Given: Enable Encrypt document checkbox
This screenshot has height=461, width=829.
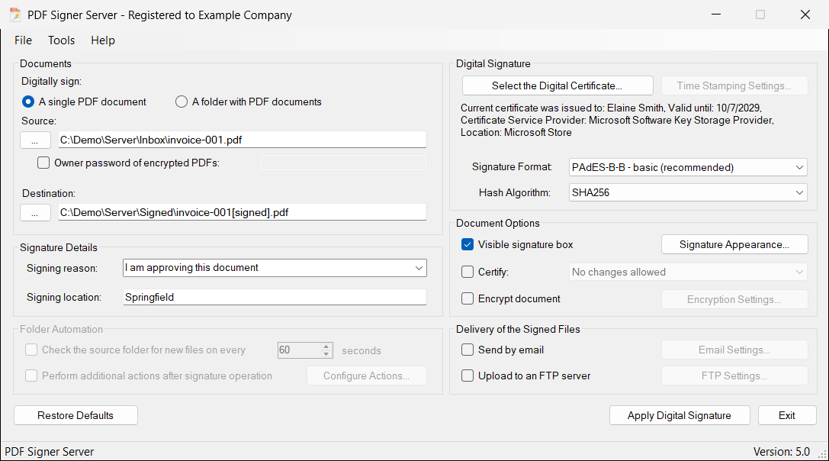Looking at the screenshot, I should pos(468,298).
